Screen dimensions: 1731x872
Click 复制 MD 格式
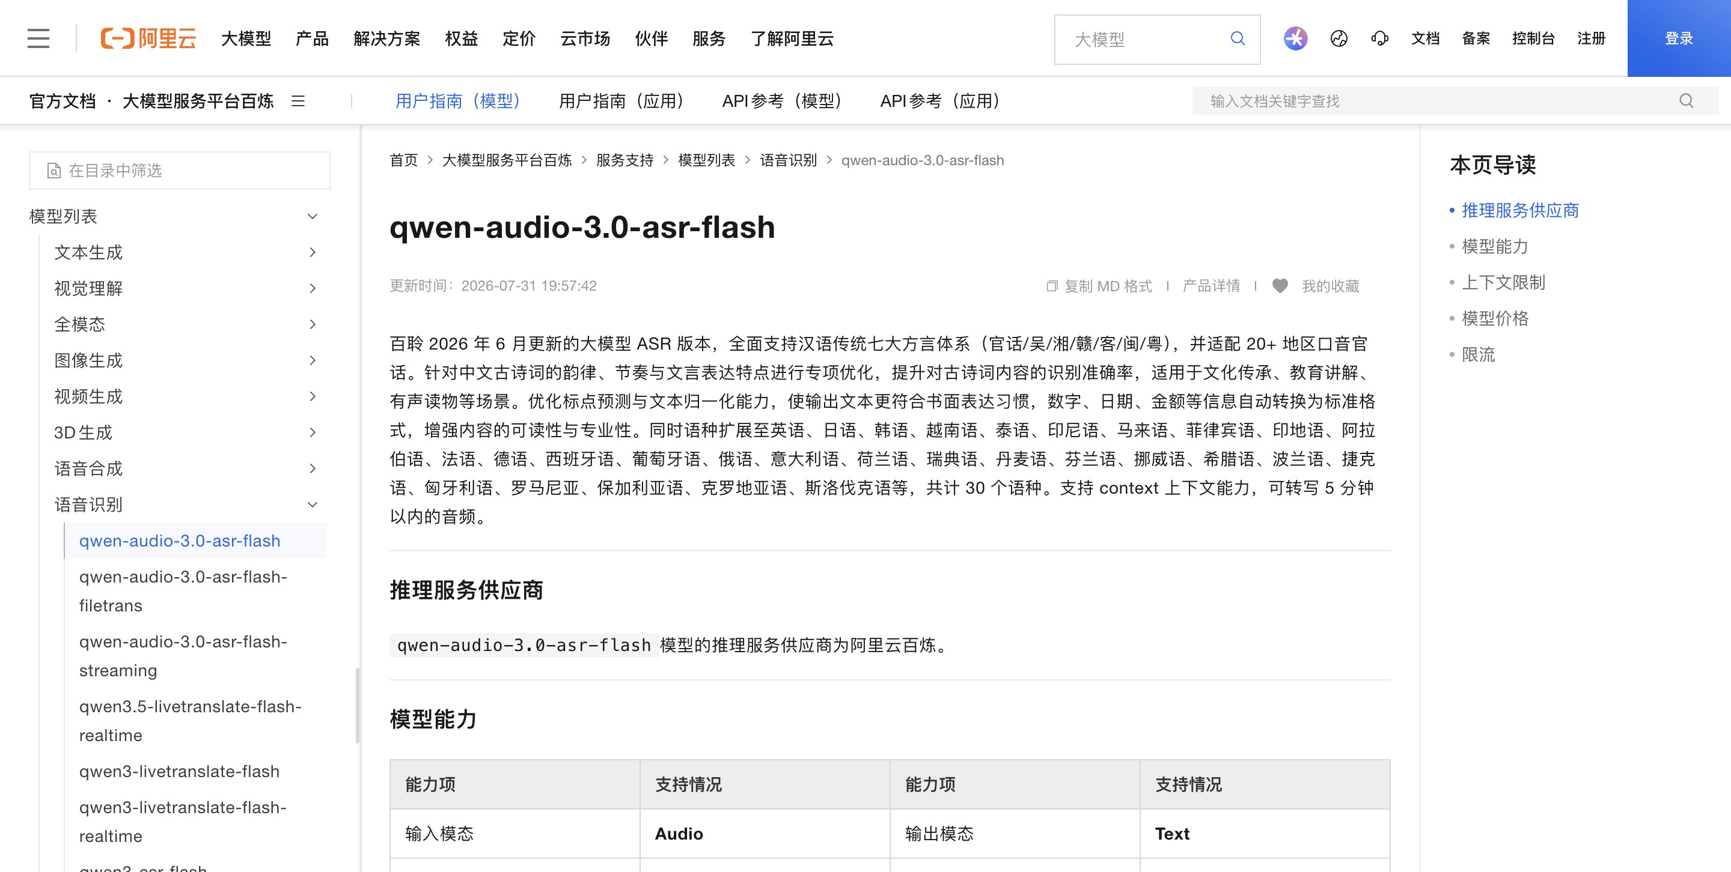pos(1107,286)
